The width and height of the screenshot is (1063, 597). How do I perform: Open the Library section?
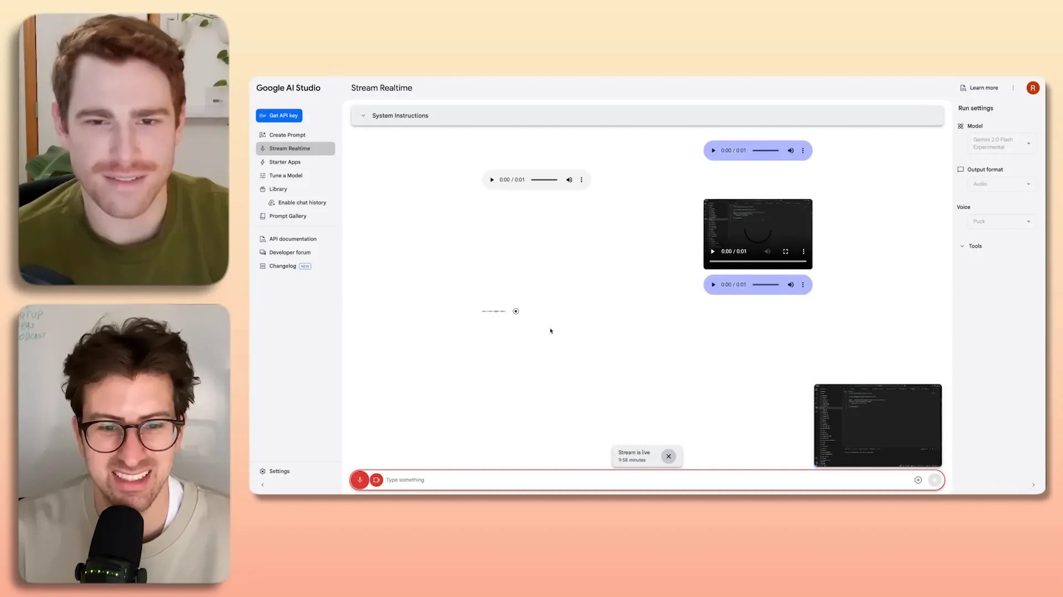pos(278,189)
